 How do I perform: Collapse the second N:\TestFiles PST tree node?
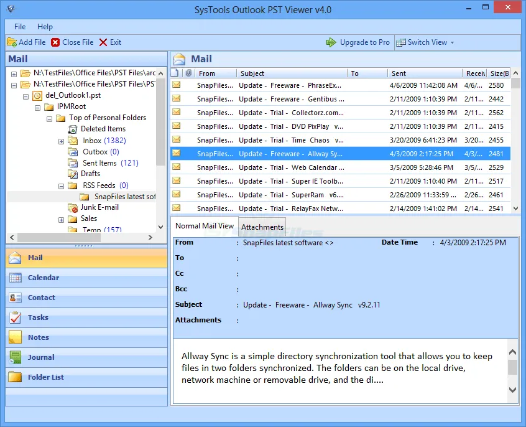14,85
